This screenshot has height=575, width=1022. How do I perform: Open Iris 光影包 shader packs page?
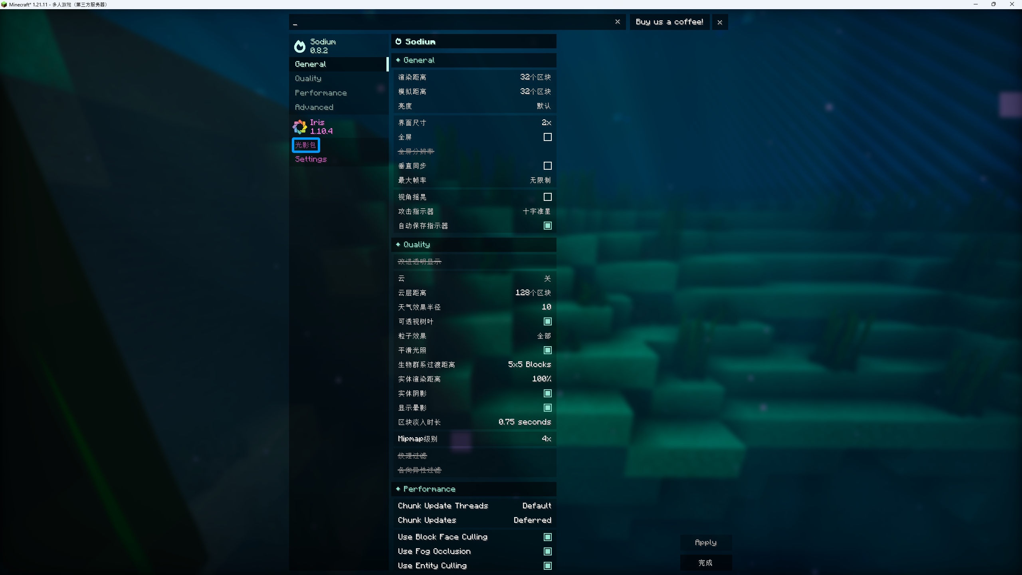coord(306,145)
